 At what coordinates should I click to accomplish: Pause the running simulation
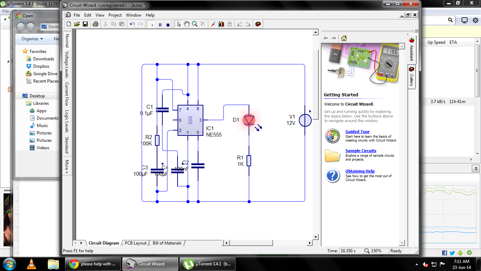(160, 24)
